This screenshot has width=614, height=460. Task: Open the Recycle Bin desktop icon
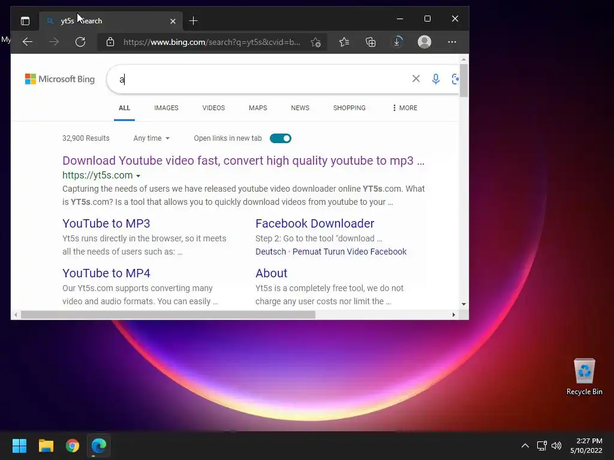[x=584, y=377]
